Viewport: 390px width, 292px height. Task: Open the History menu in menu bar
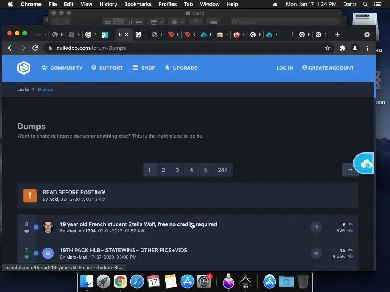[x=108, y=4]
